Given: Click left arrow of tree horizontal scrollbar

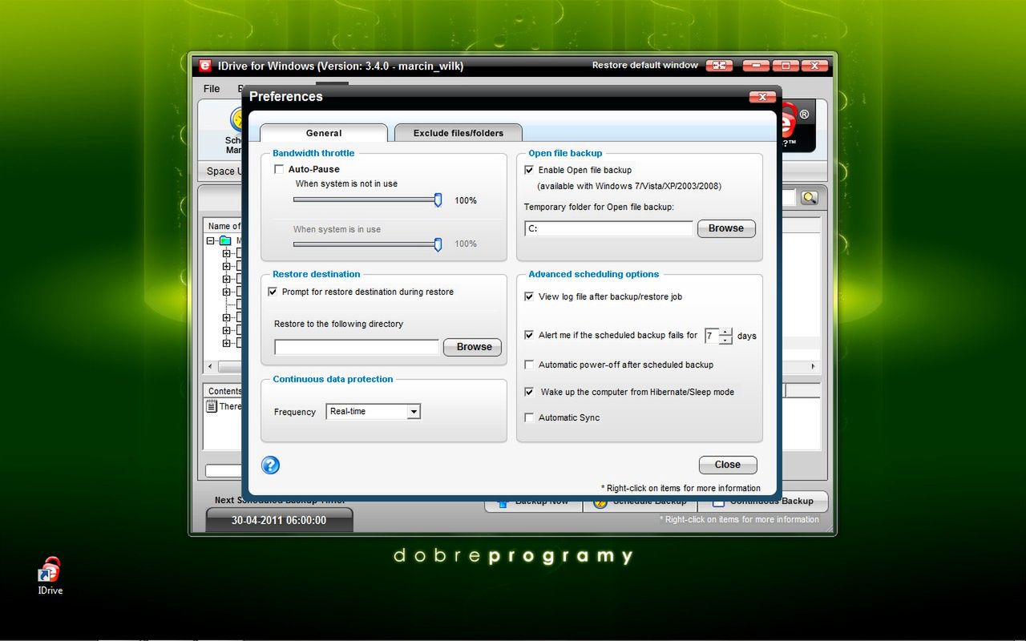Looking at the screenshot, I should click(x=211, y=366).
